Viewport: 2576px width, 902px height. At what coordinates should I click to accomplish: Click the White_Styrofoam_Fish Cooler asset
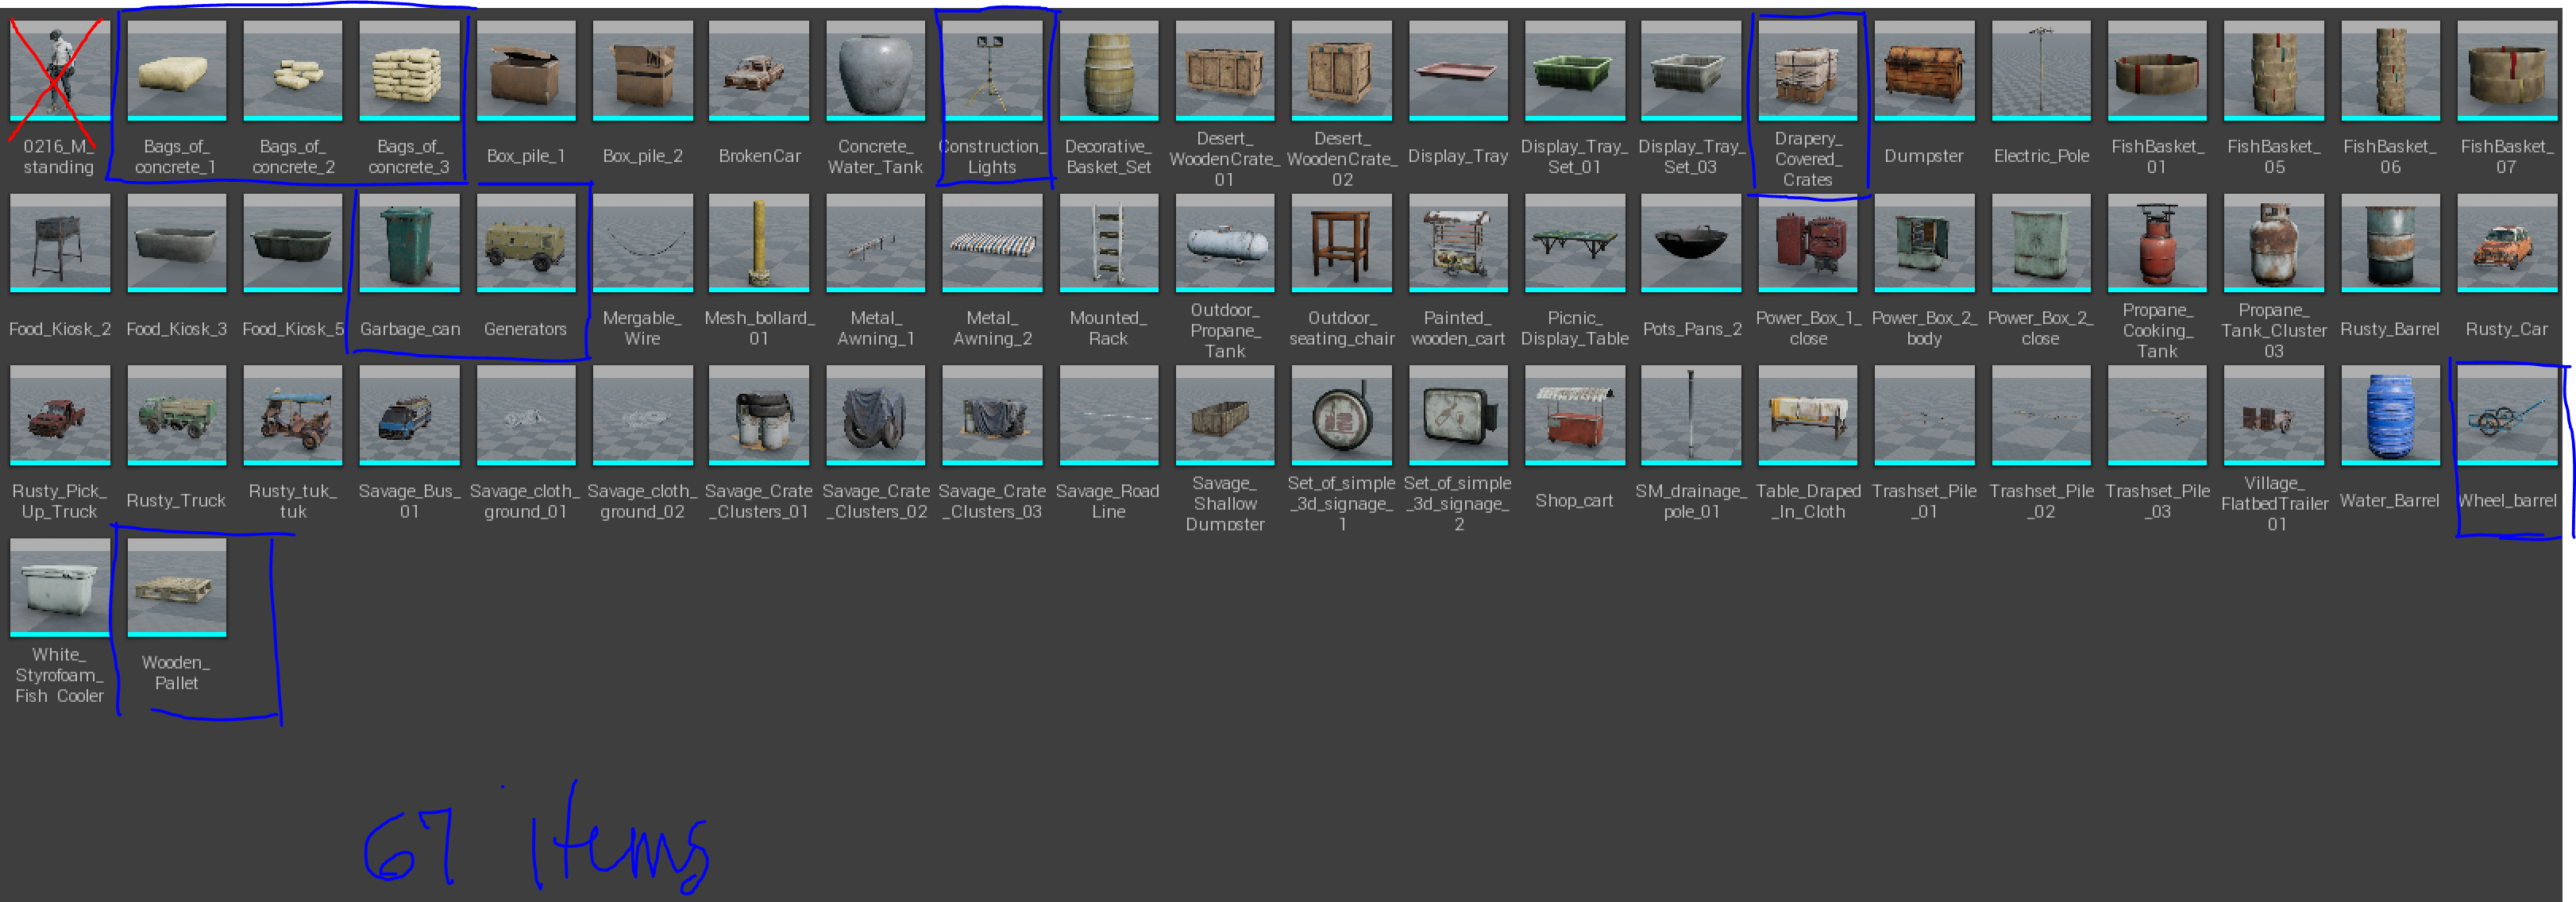pyautogui.click(x=60, y=588)
